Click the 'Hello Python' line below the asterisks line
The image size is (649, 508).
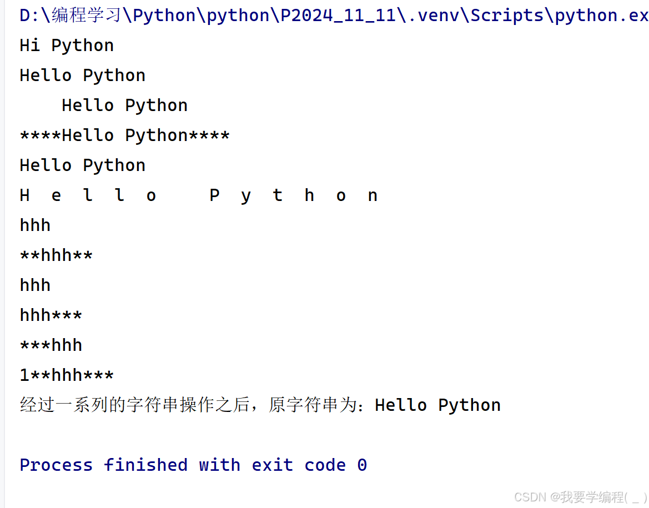(82, 165)
